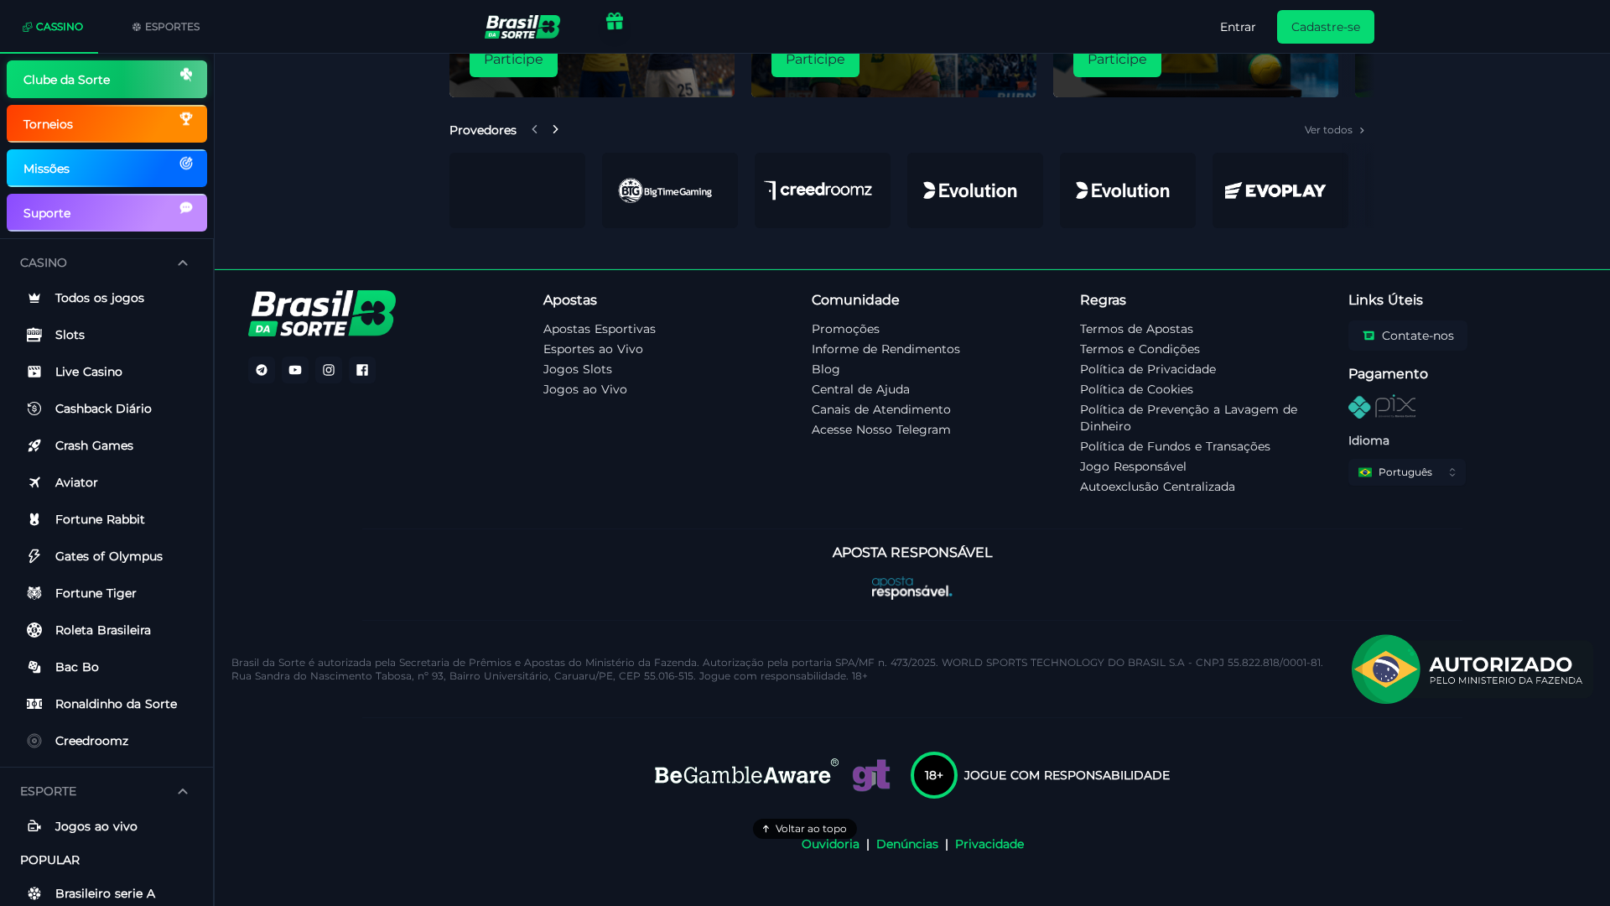The width and height of the screenshot is (1610, 906).
Task: Click the Entrar login button
Action: [1238, 27]
